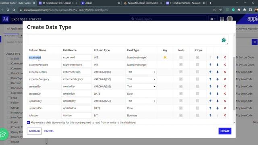
Task: Move expenseAmount row down with arrow
Action: (x=217, y=65)
